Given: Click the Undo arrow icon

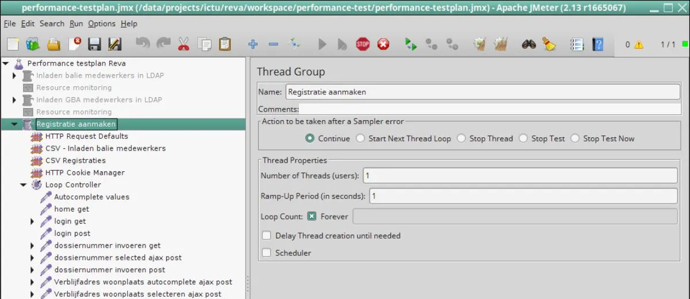Looking at the screenshot, I should tap(143, 44).
